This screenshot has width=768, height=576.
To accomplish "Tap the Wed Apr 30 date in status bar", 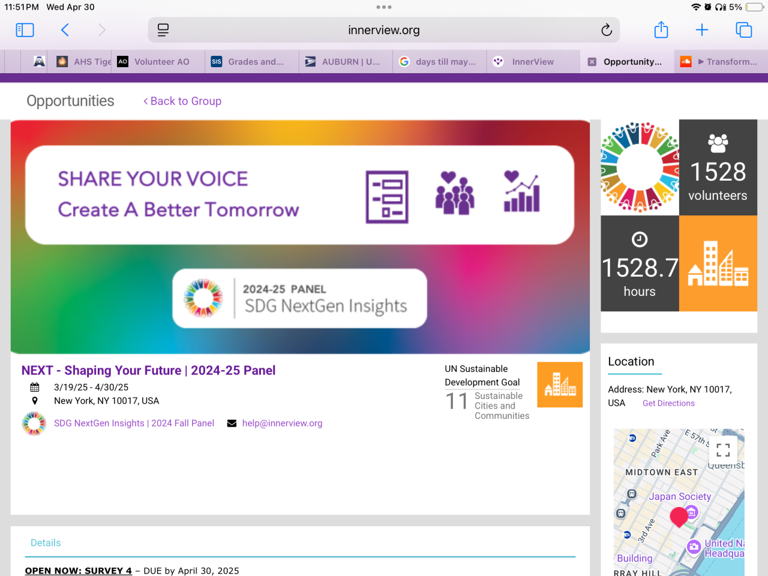I will [x=70, y=7].
